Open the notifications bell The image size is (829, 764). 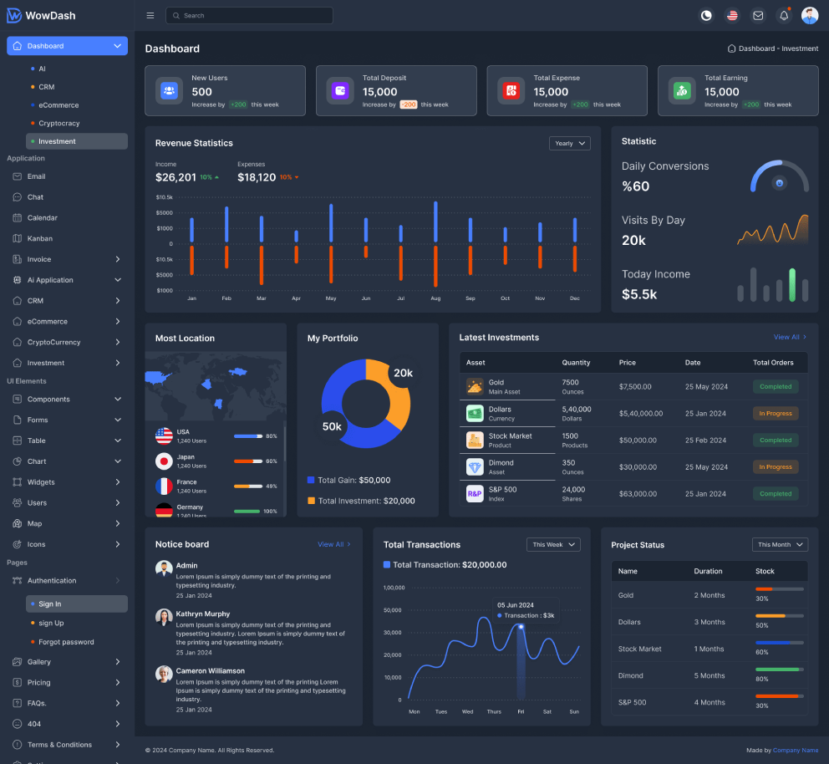[x=784, y=15]
